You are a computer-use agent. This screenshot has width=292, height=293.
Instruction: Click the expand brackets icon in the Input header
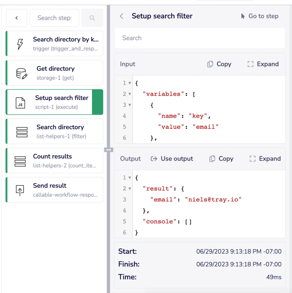[x=250, y=64]
